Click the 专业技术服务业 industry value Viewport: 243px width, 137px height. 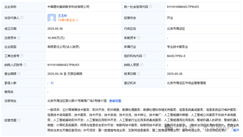coord(177,47)
